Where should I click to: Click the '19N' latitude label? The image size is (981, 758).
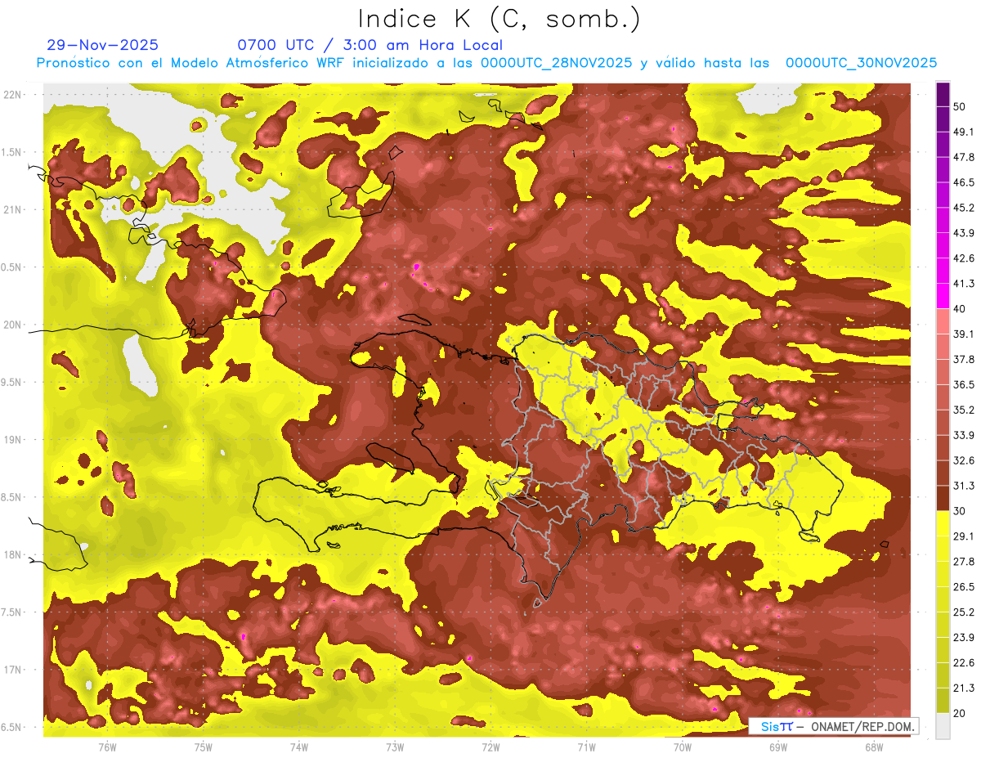click(x=12, y=440)
